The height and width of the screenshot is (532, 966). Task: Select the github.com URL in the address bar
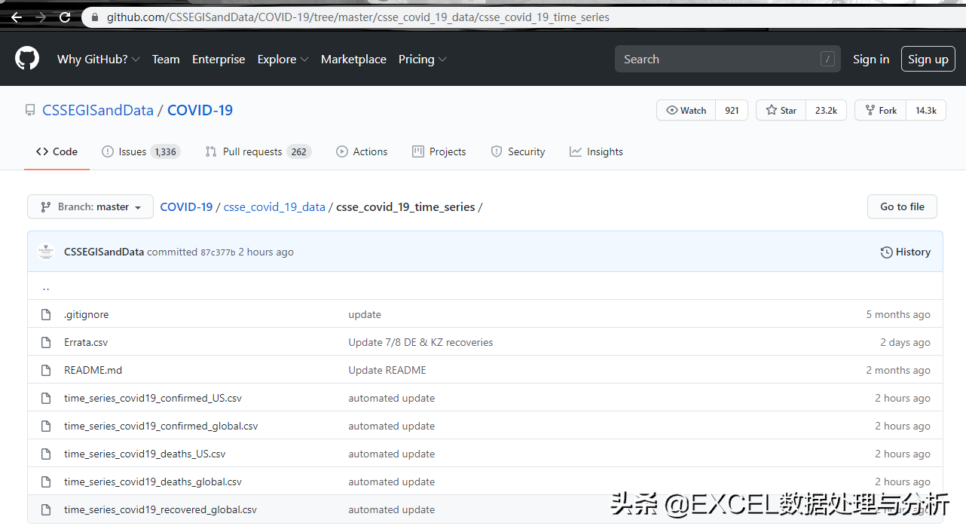(358, 17)
